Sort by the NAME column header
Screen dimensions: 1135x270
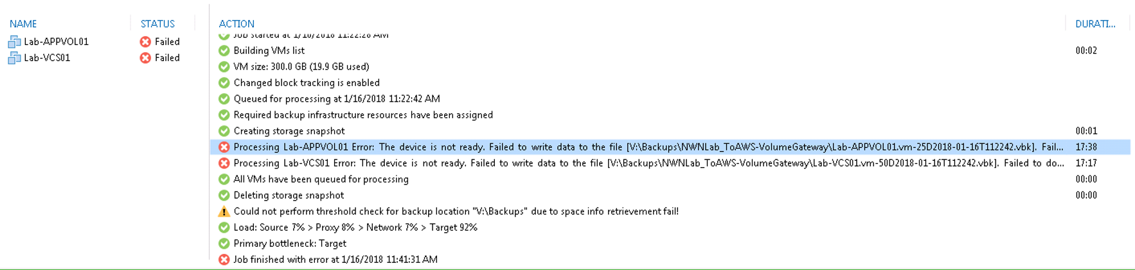(x=23, y=24)
